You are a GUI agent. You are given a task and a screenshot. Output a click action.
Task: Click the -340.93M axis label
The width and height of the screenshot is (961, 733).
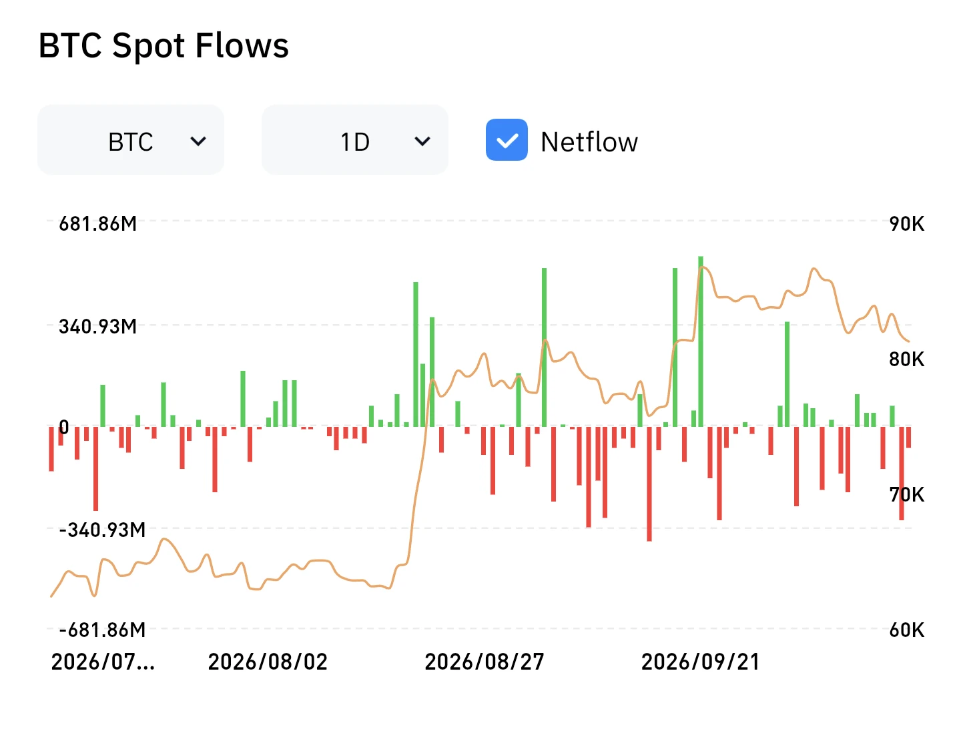tap(102, 530)
